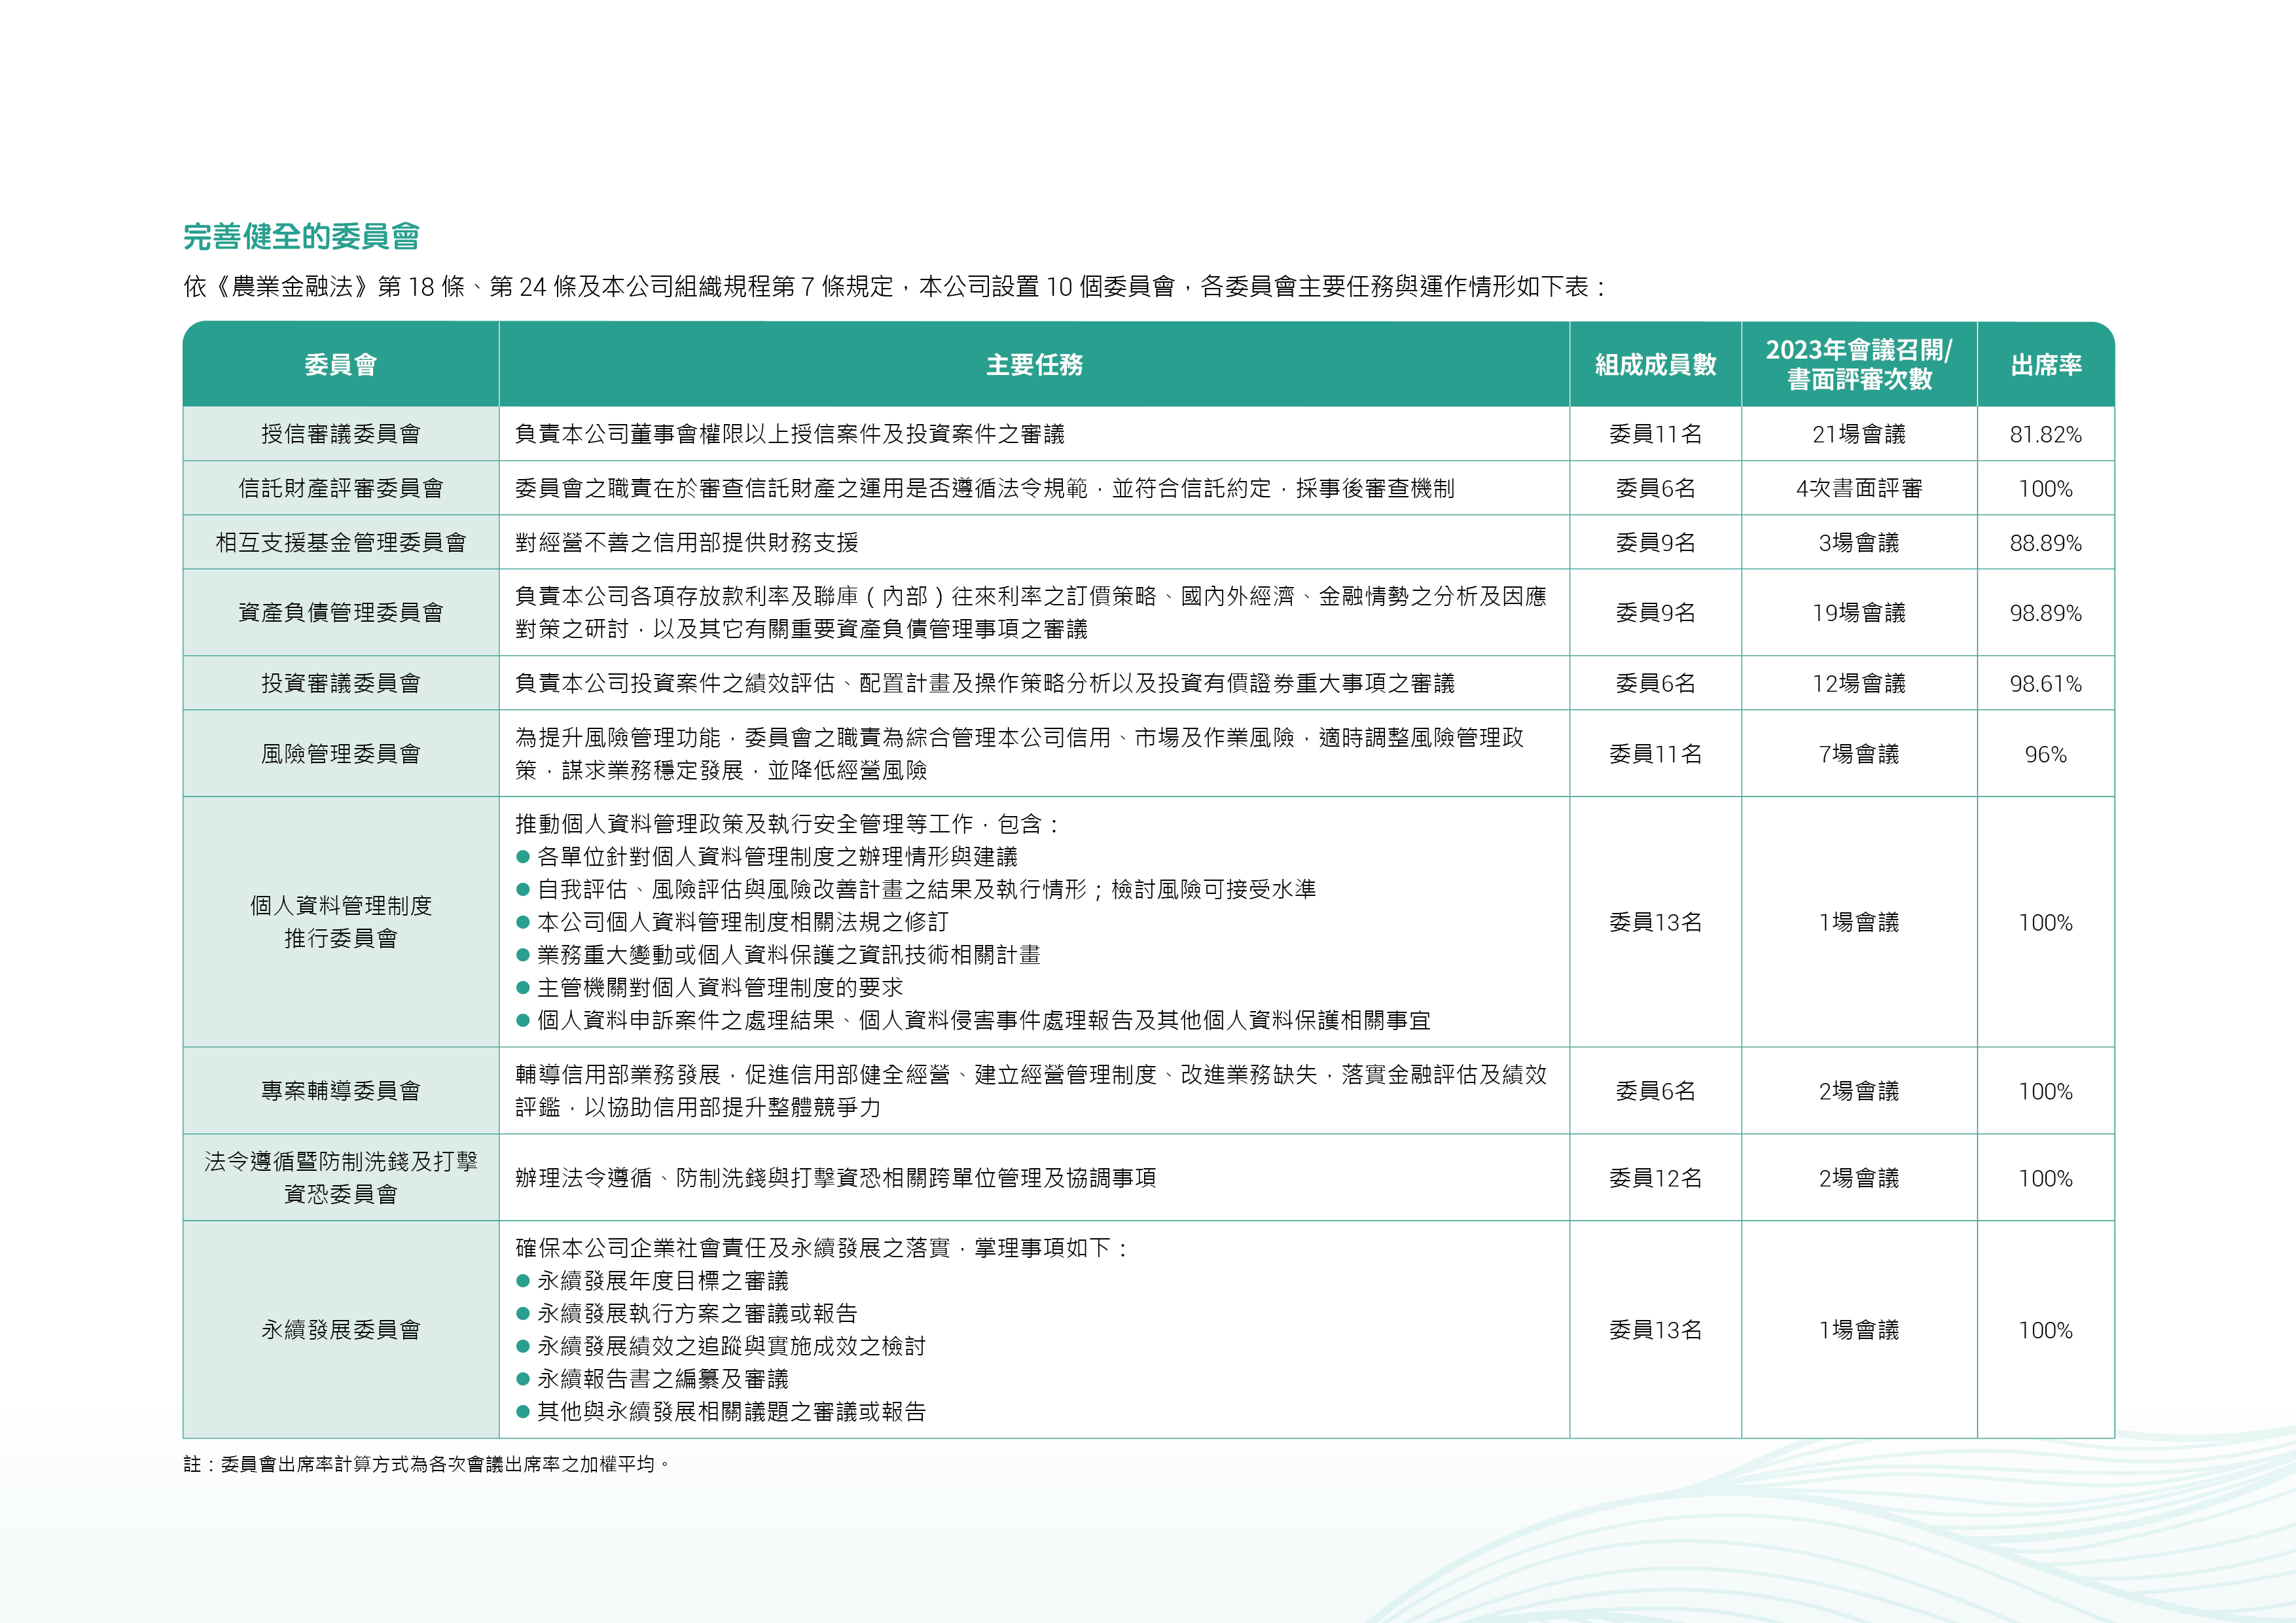The height and width of the screenshot is (1623, 2296).
Task: Click the 19場會議 cell
Action: tap(1859, 612)
